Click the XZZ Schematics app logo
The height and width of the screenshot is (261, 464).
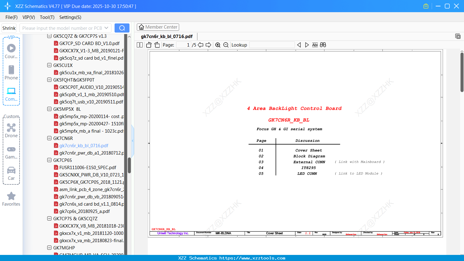coord(8,6)
